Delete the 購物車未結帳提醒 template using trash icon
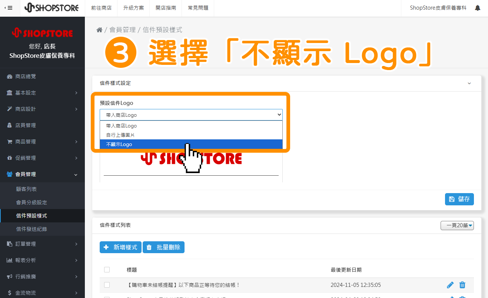Screen dimensions: 488x298 click(462, 285)
